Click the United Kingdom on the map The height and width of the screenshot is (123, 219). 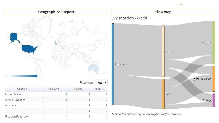tap(56, 43)
